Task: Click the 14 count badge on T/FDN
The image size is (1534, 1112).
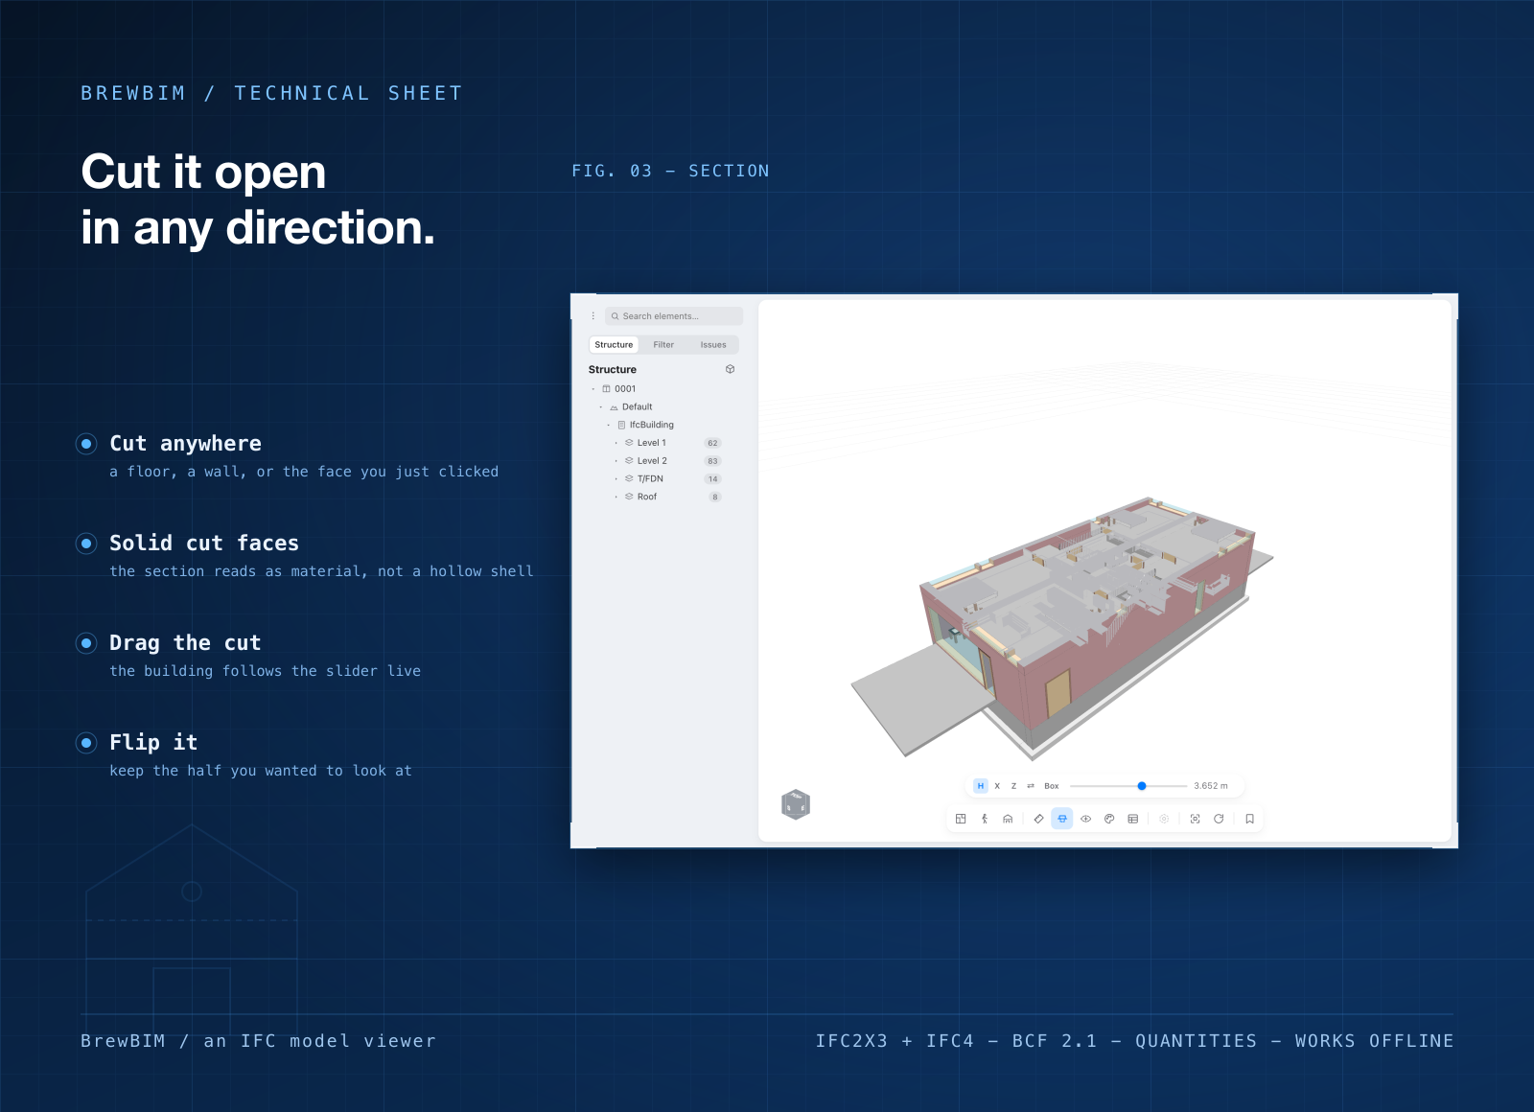Action: click(712, 479)
